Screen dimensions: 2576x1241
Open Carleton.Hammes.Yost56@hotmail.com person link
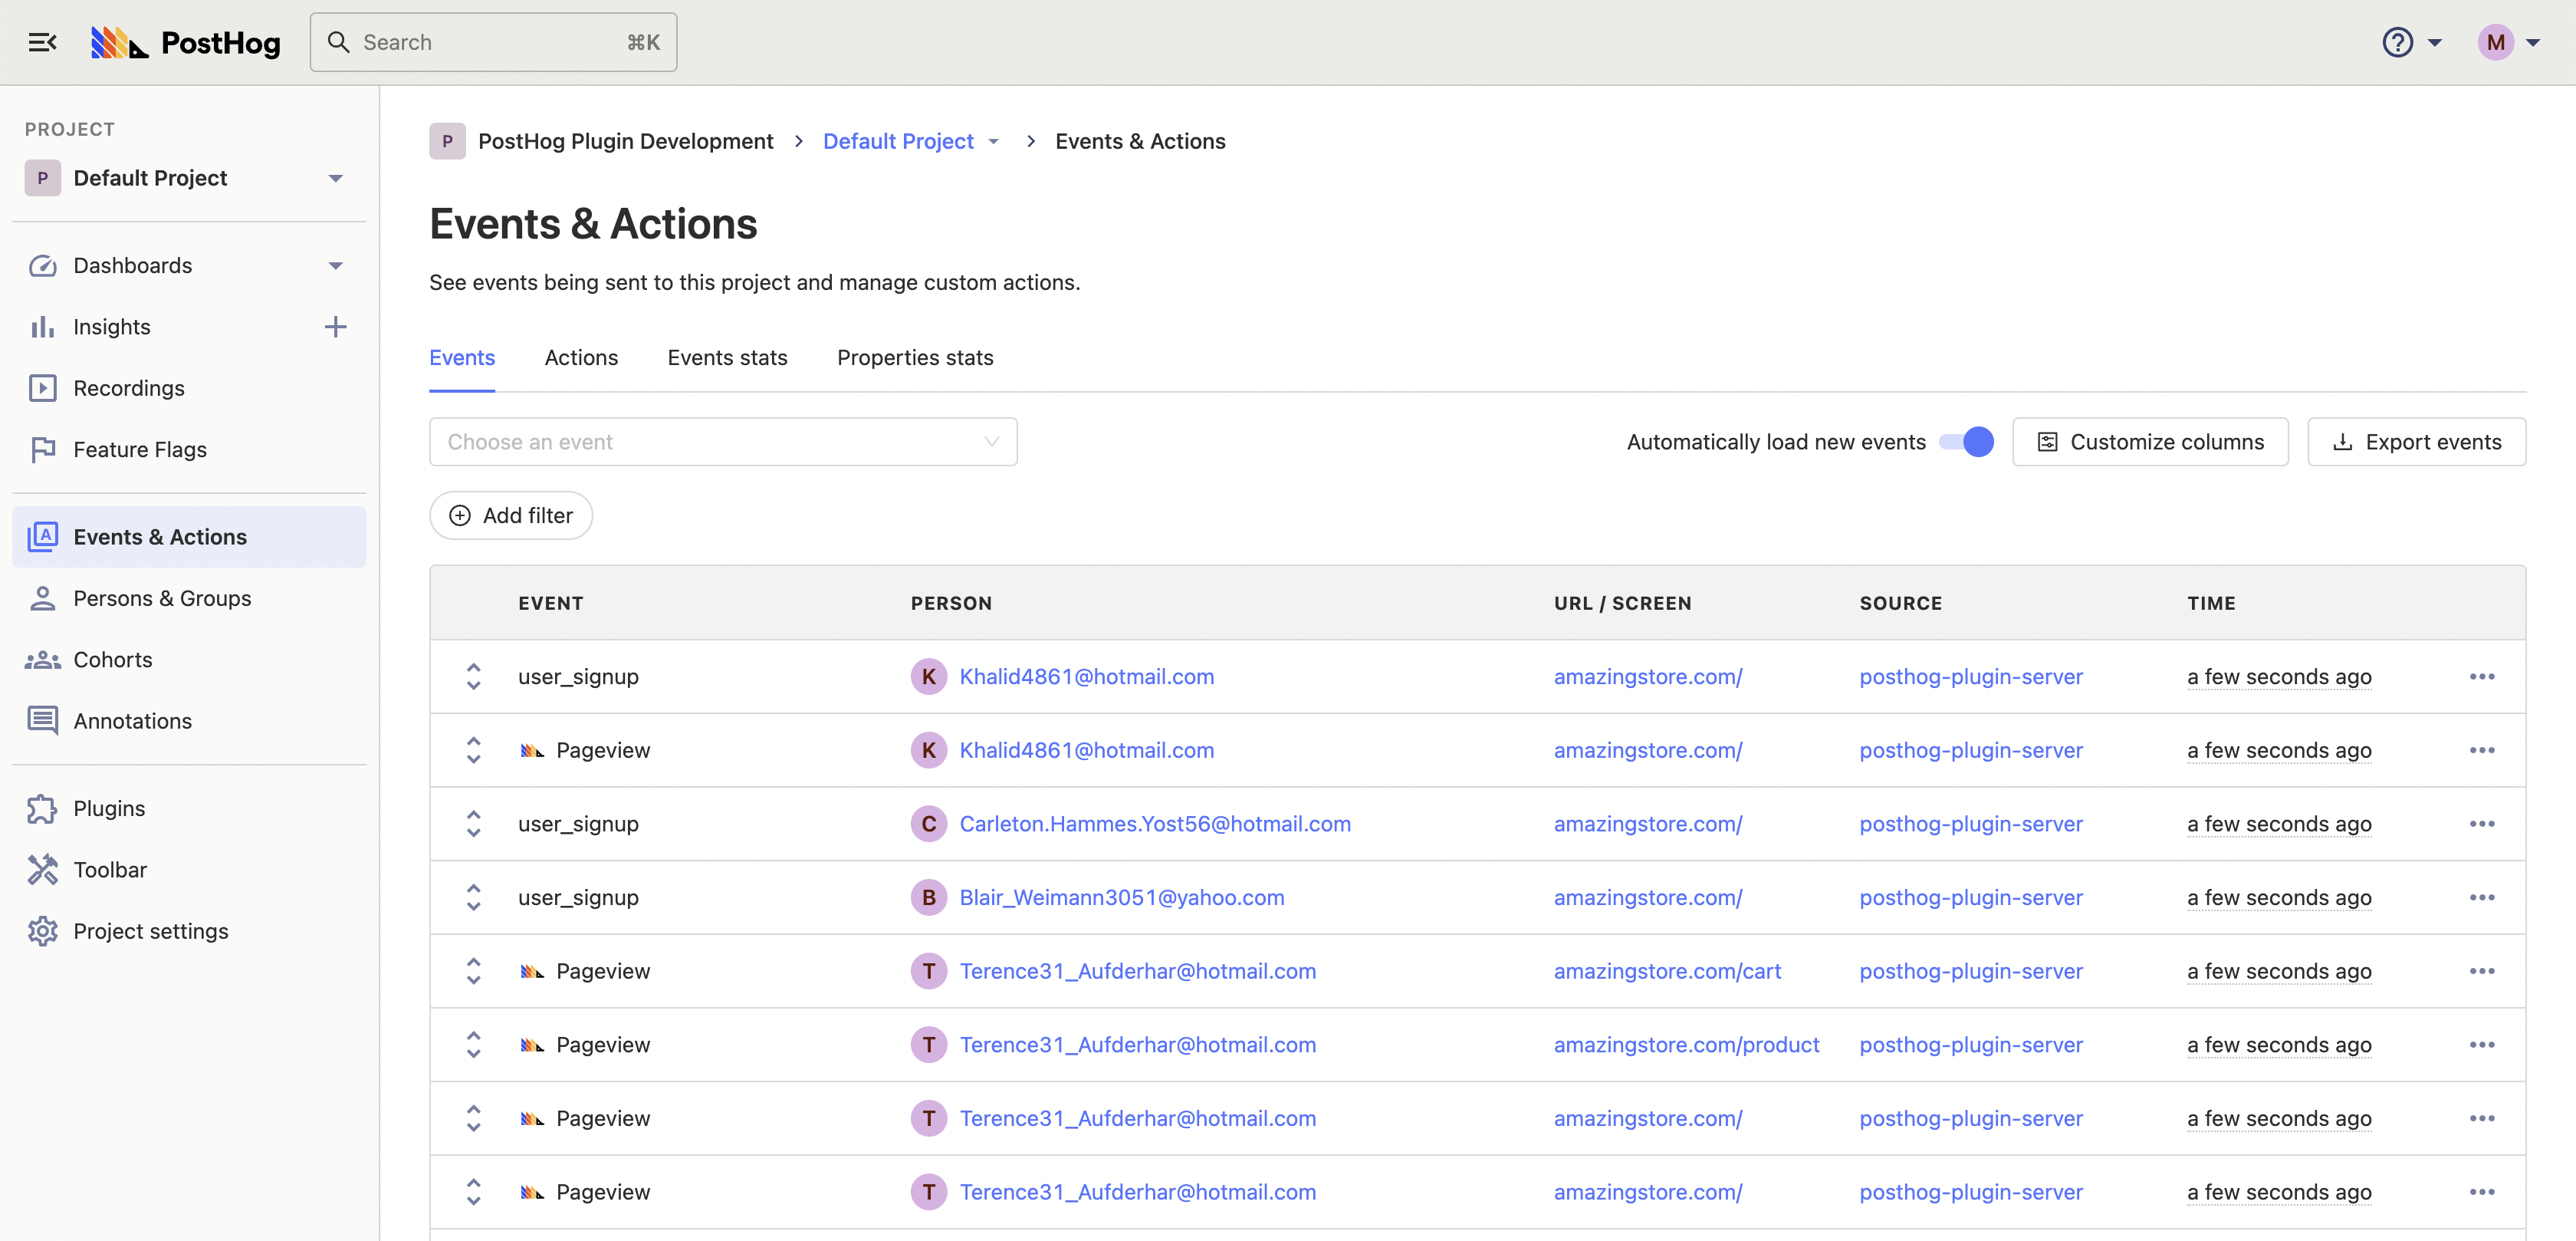click(x=1154, y=824)
